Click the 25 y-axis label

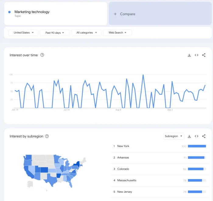[x=12, y=100]
